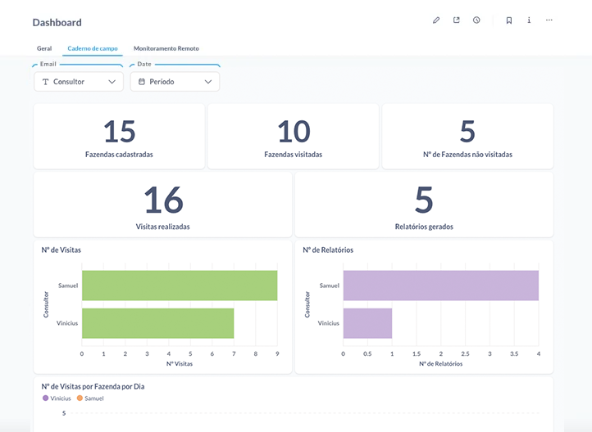Click the Fazendas cadastradas number card
This screenshot has height=432, width=592.
(119, 136)
